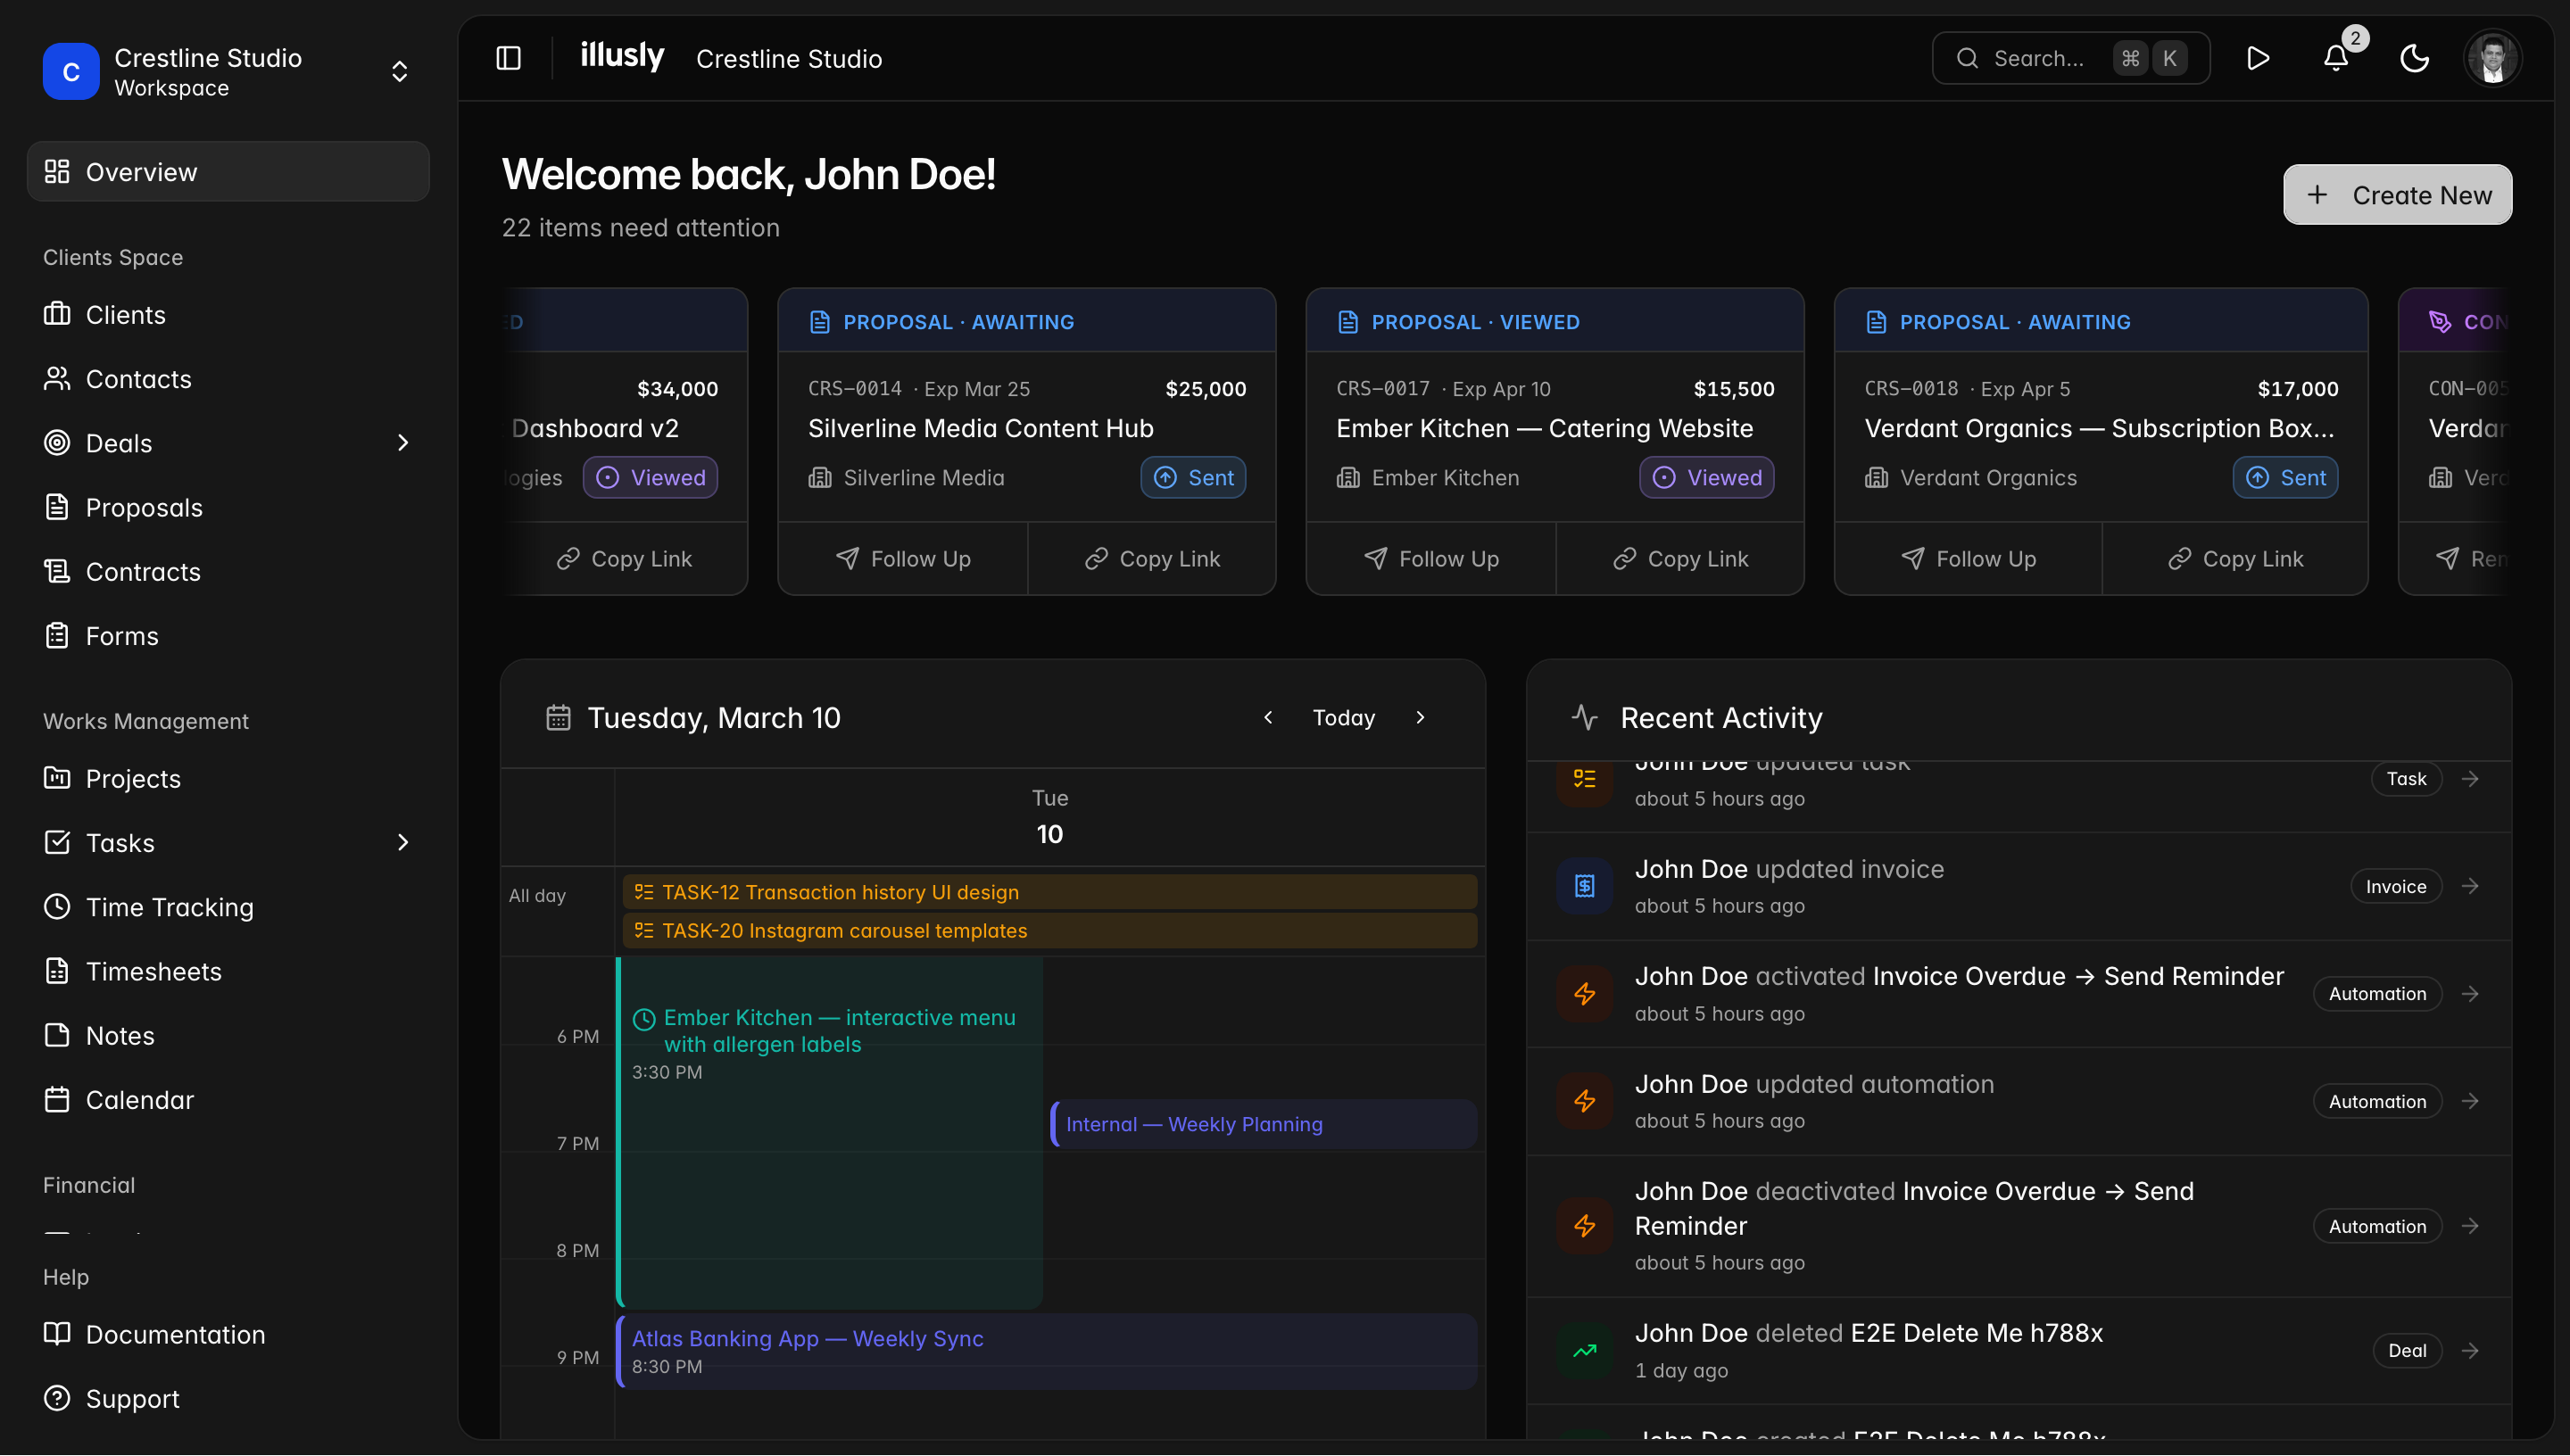The width and height of the screenshot is (2570, 1456).
Task: Open Clients in the sidebar
Action: (229, 314)
